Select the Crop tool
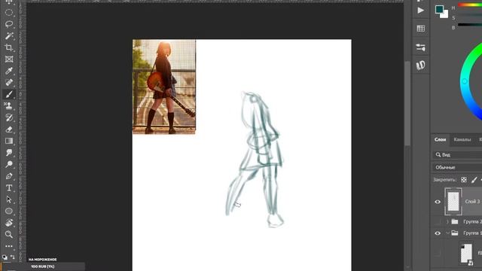 click(9, 47)
